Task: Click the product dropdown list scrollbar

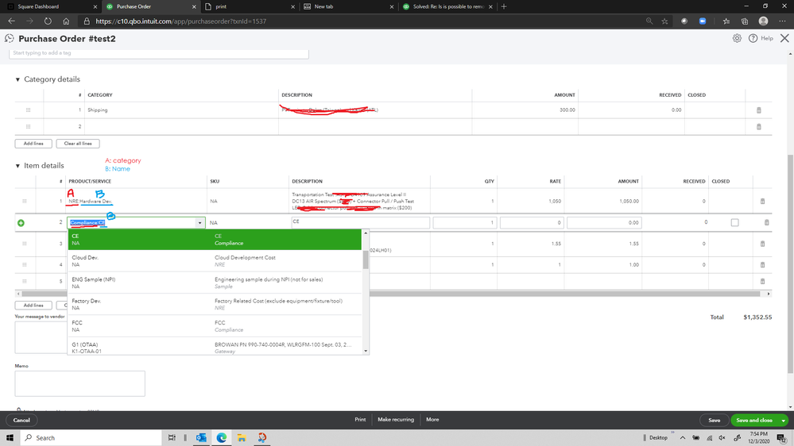Action: (366, 259)
